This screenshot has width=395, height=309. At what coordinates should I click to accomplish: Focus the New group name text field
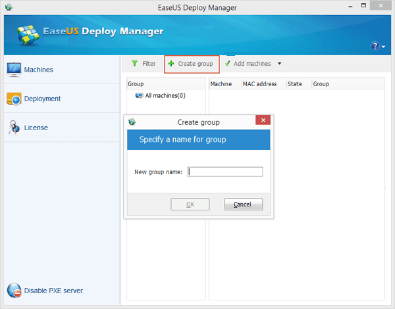(224, 172)
